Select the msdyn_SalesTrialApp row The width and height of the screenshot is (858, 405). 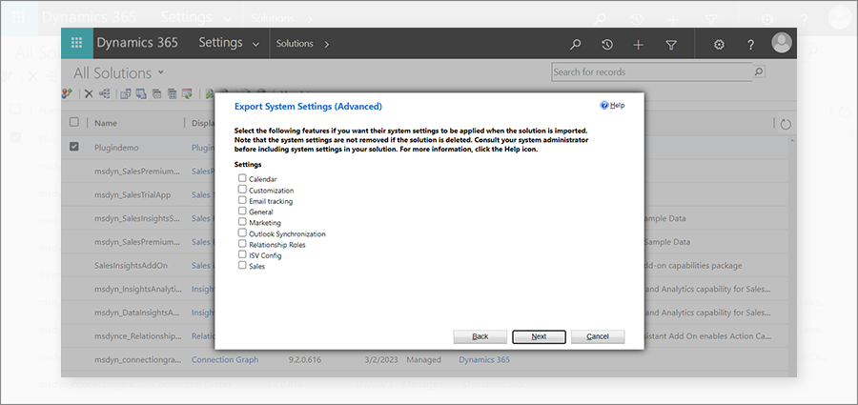click(132, 194)
